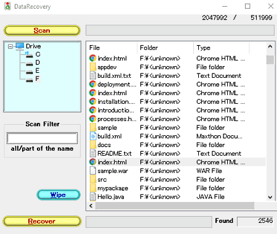Image resolution: width=277 pixels, height=234 pixels.
Task: Click the Hello.java file icon
Action: click(x=93, y=196)
